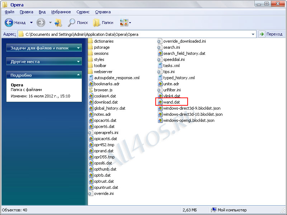Image resolution: width=287 pixels, height=215 pixels.
Task: Expand the address bar dropdown list
Action: pos(253,34)
